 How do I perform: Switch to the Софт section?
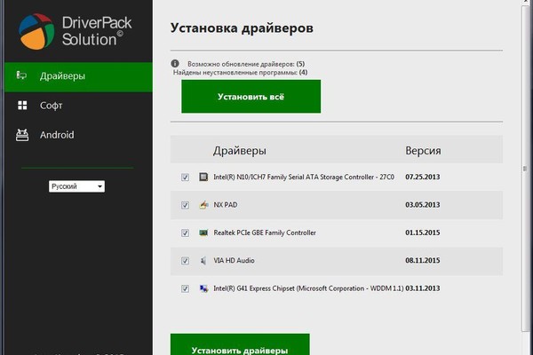(51, 106)
